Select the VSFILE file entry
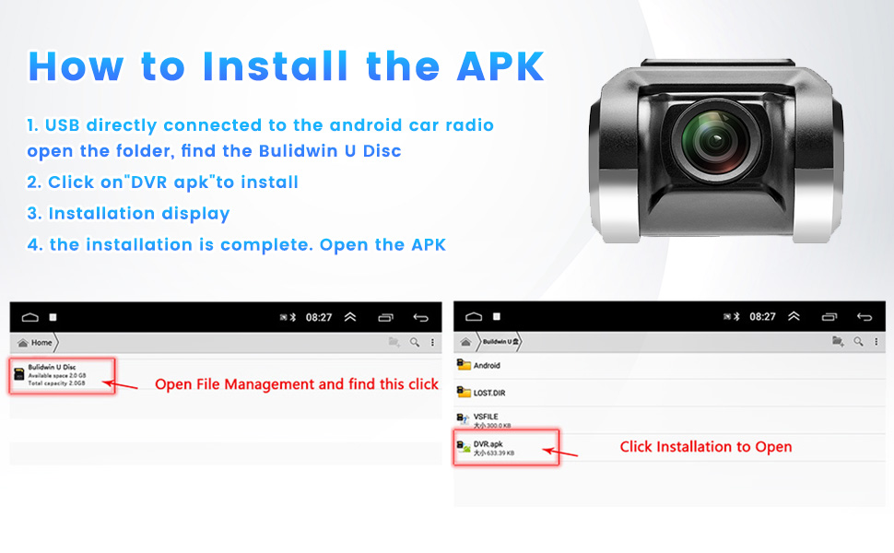 [669, 420]
